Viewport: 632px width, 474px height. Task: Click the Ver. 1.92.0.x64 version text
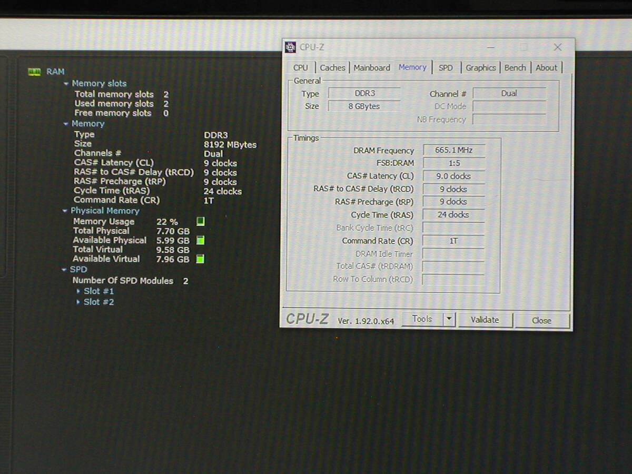pos(366,321)
